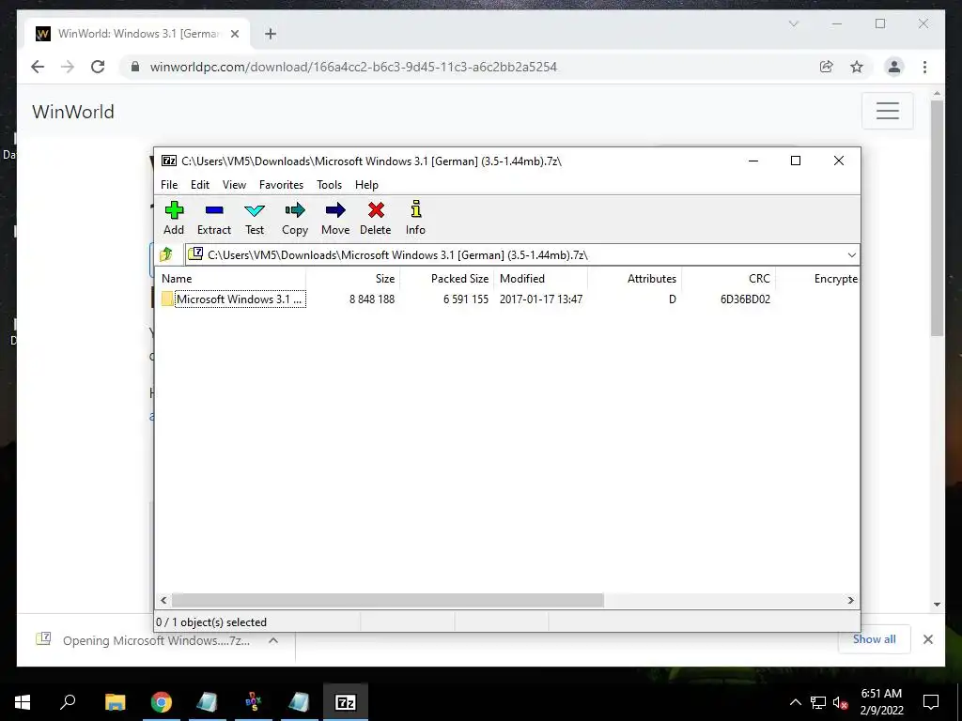Go back in Chrome
962x721 pixels.
pyautogui.click(x=38, y=67)
